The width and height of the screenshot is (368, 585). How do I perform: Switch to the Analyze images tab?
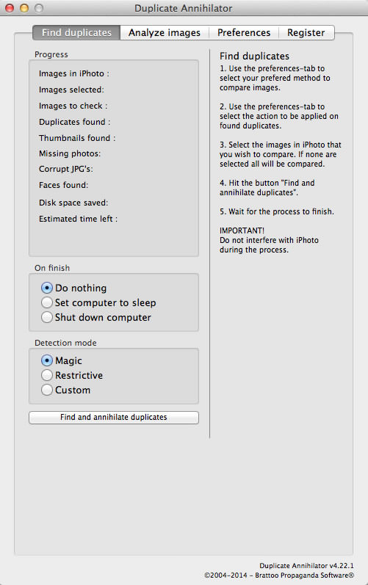point(165,32)
